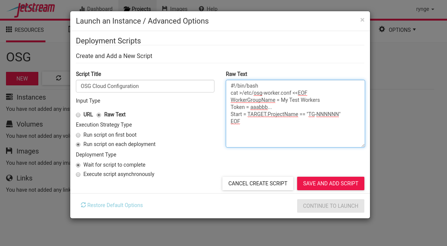Click the Instances heading

coord(31,97)
